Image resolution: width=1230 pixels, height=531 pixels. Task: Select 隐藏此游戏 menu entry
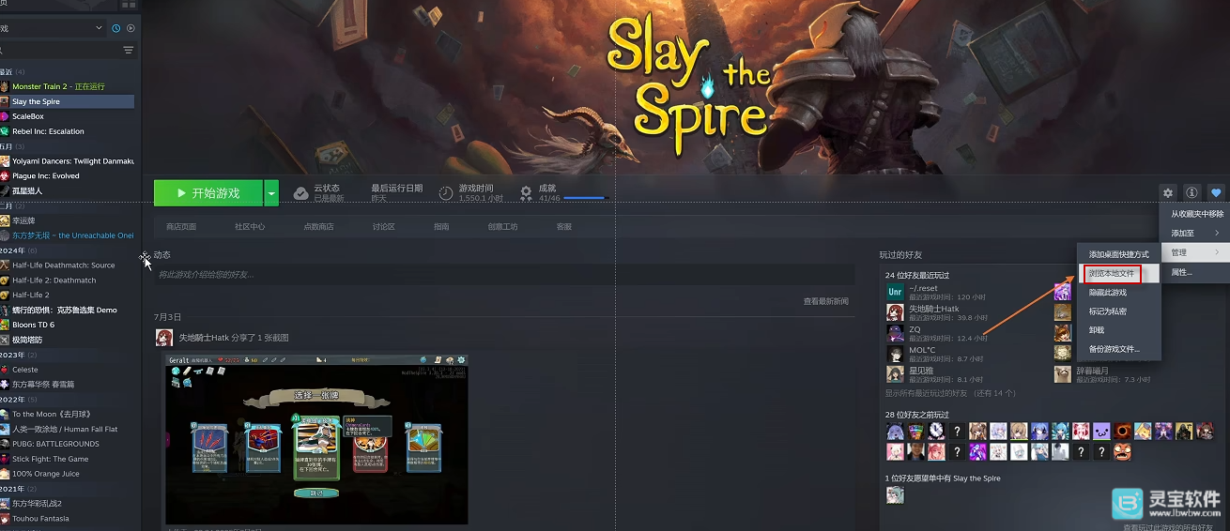(x=1119, y=293)
